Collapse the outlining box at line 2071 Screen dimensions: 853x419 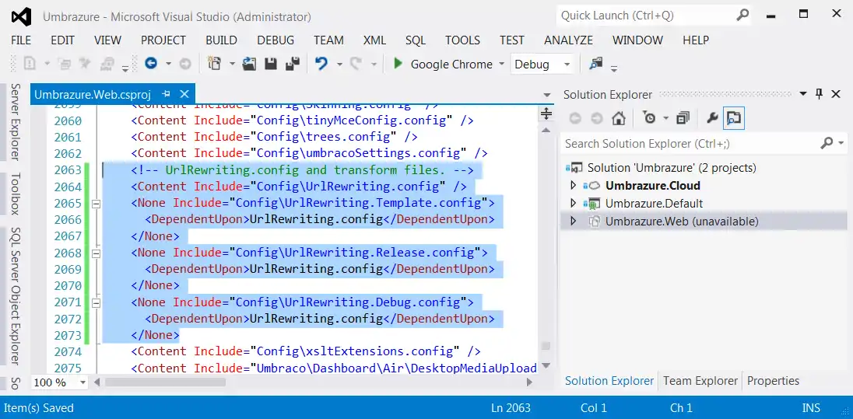[97, 302]
